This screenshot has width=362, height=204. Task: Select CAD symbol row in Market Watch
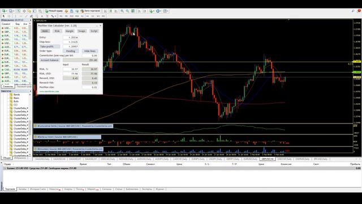pos(15,69)
